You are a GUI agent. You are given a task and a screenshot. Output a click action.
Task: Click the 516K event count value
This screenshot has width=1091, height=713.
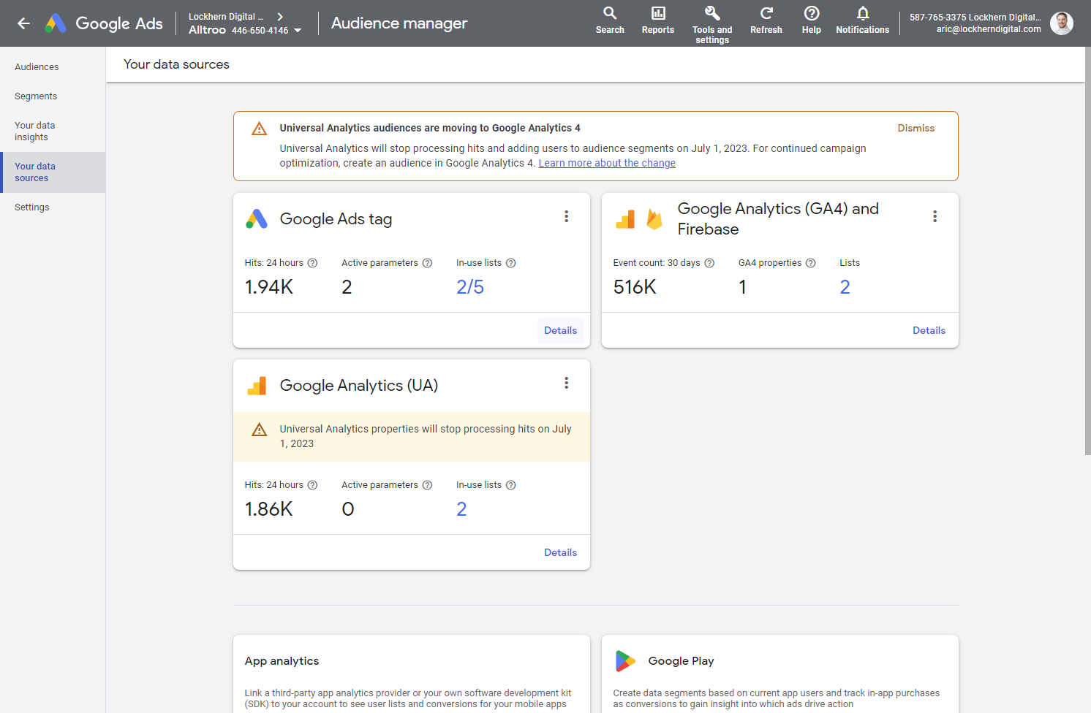coord(635,287)
